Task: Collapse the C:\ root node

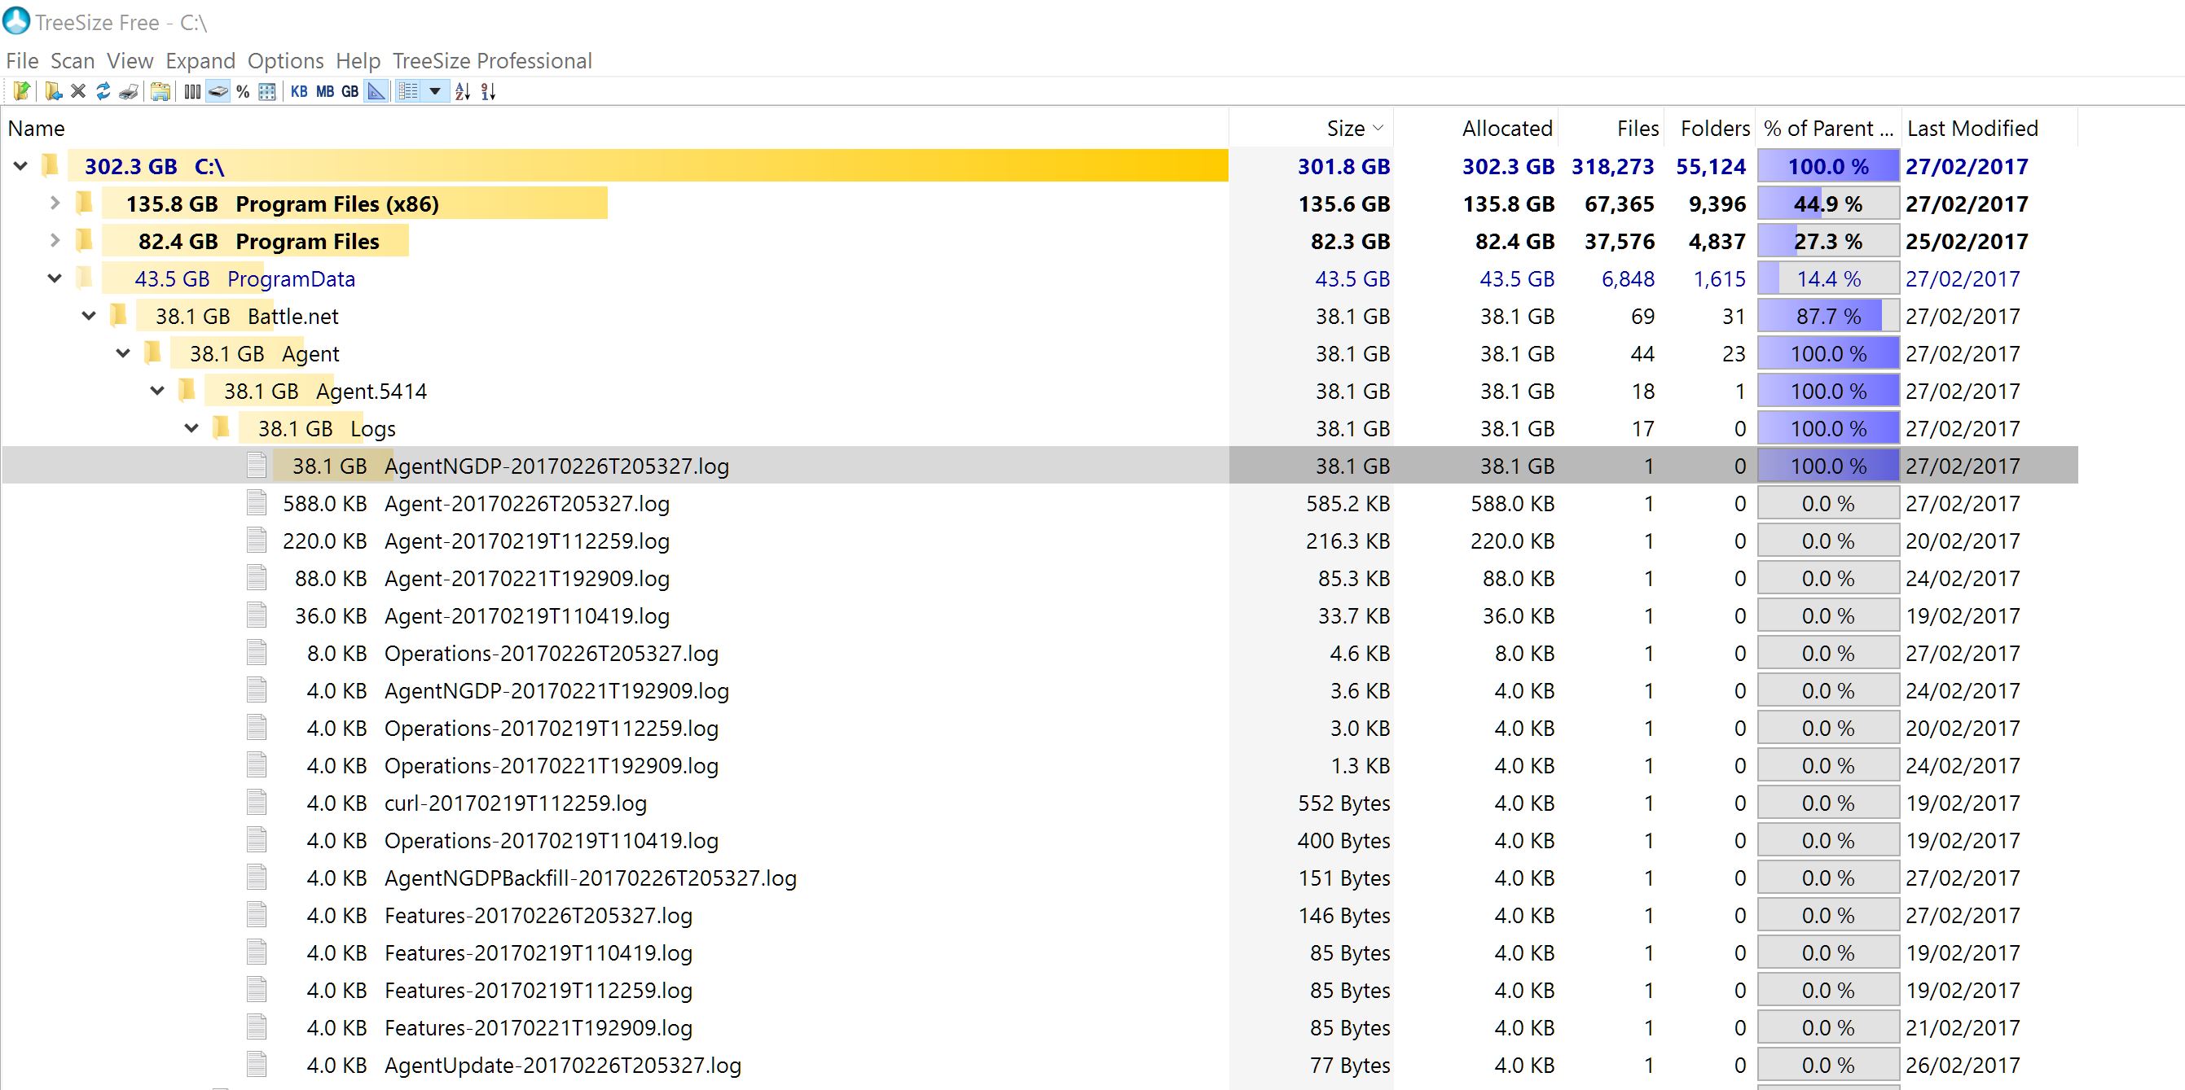Action: pyautogui.click(x=20, y=166)
